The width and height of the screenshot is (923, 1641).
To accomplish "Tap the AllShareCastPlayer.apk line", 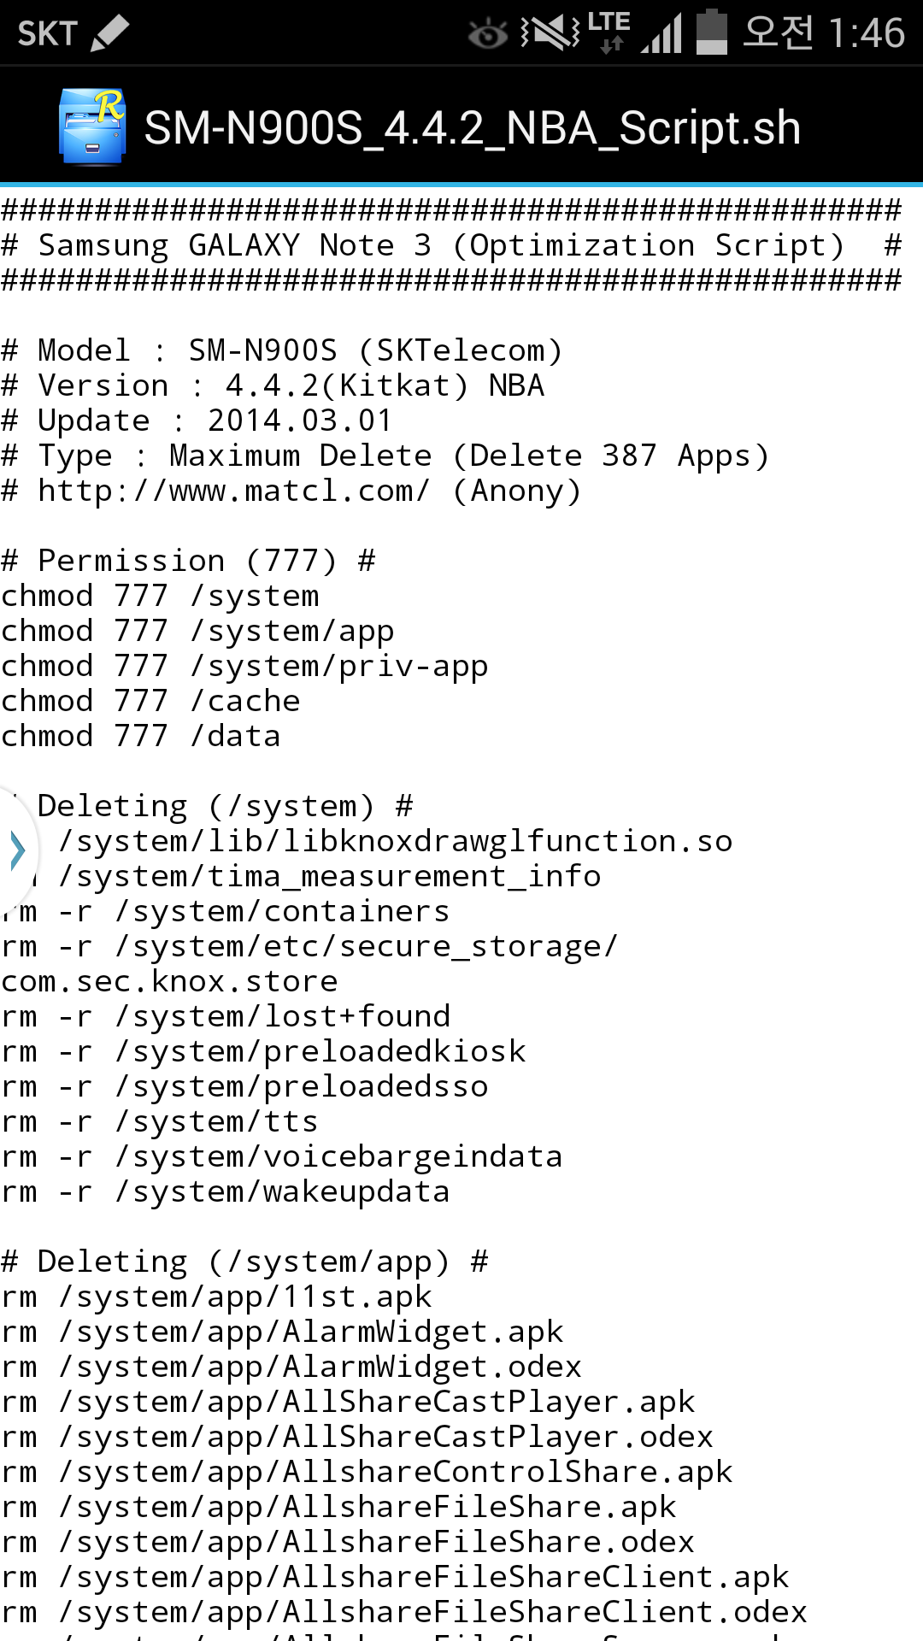I will pyautogui.click(x=348, y=1402).
